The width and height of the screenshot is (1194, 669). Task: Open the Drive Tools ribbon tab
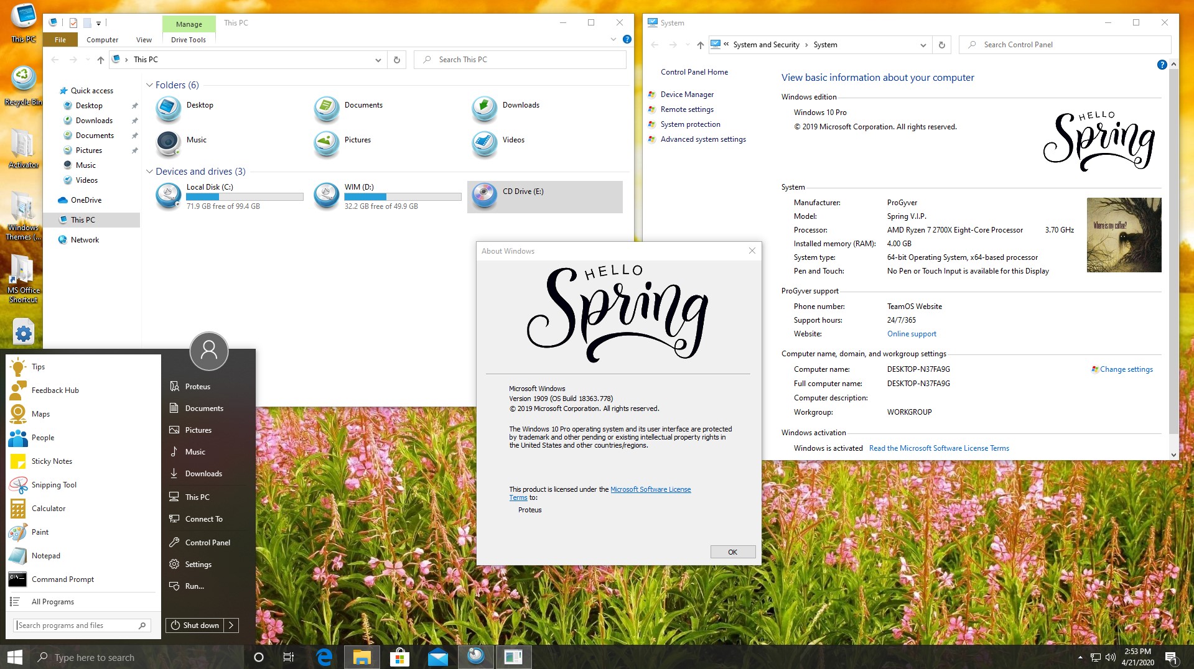(189, 40)
